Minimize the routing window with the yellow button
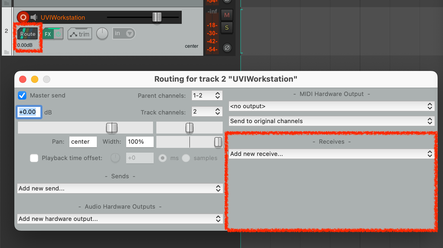The height and width of the screenshot is (248, 443). point(35,79)
